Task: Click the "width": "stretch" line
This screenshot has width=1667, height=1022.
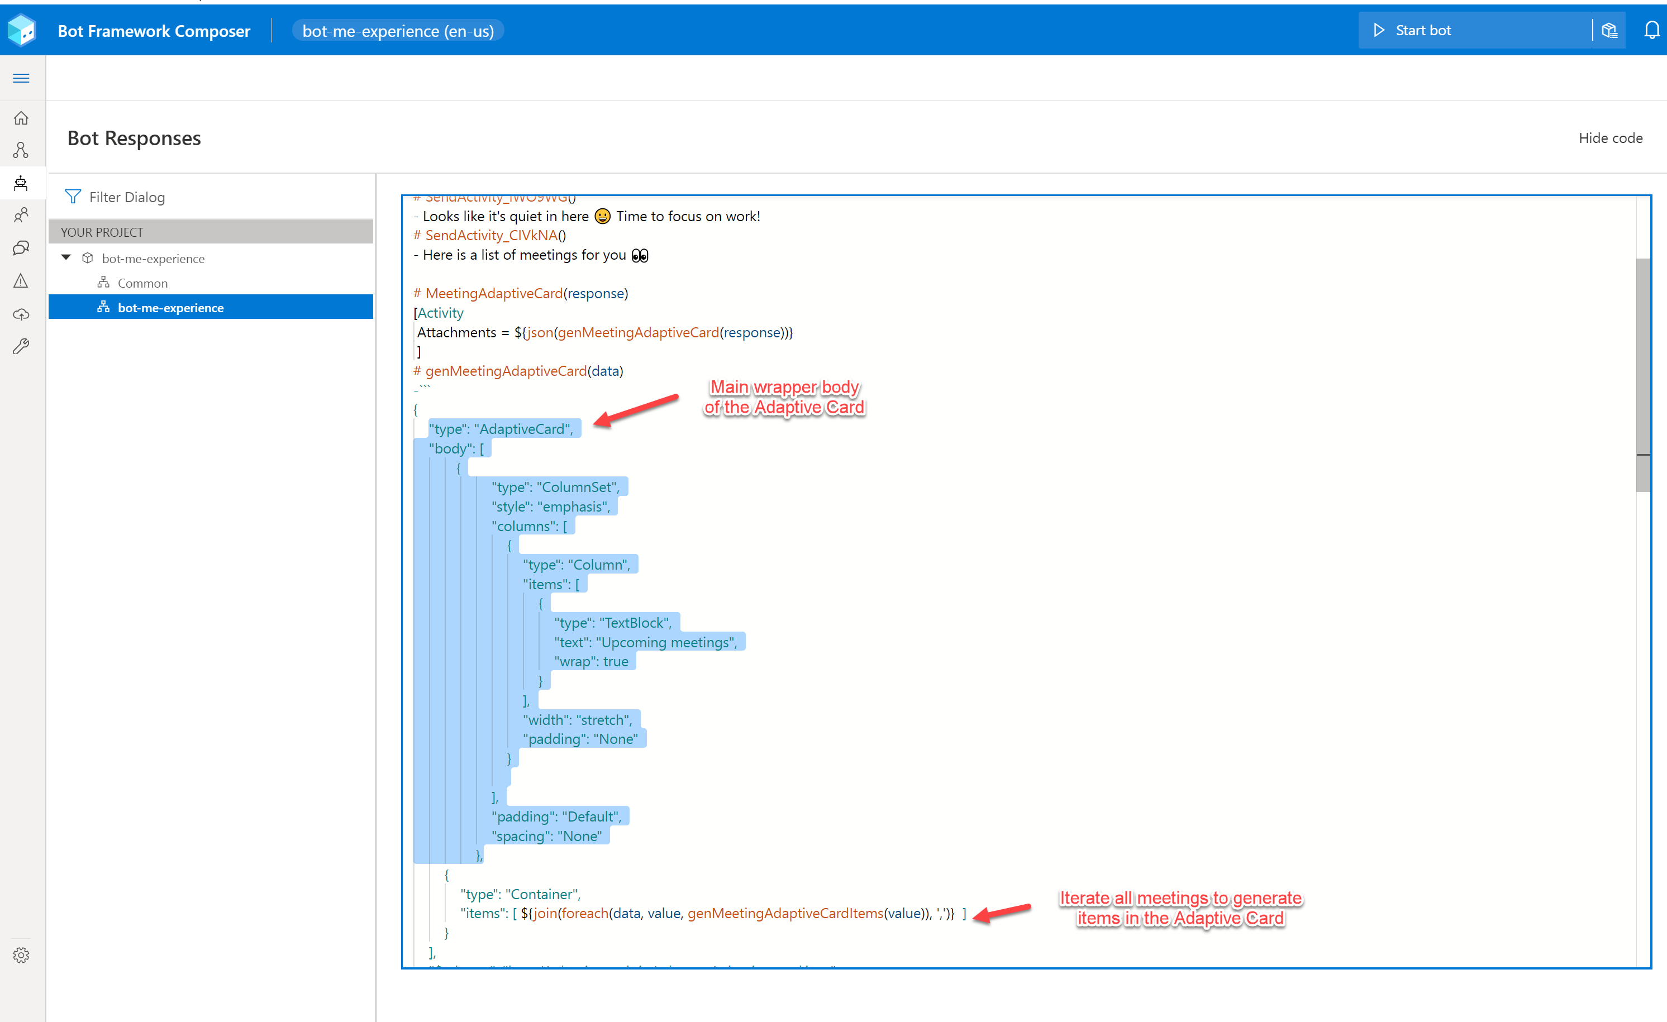Action: point(577,720)
